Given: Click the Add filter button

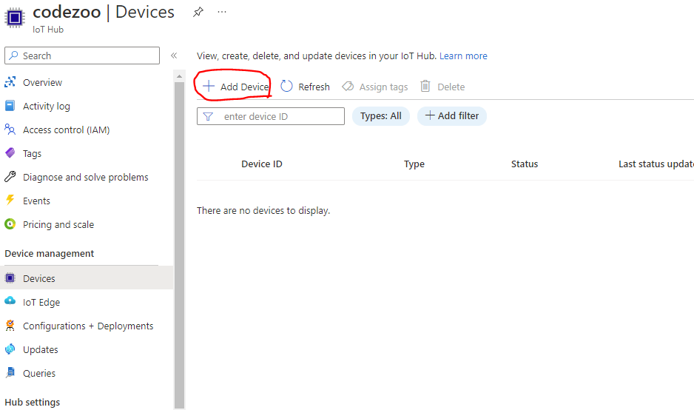Looking at the screenshot, I should tap(452, 116).
